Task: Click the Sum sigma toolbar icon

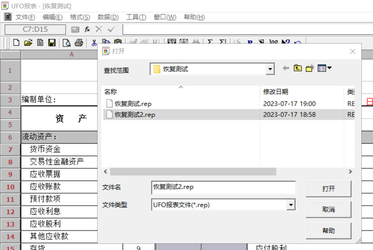Action: pyautogui.click(x=210, y=42)
